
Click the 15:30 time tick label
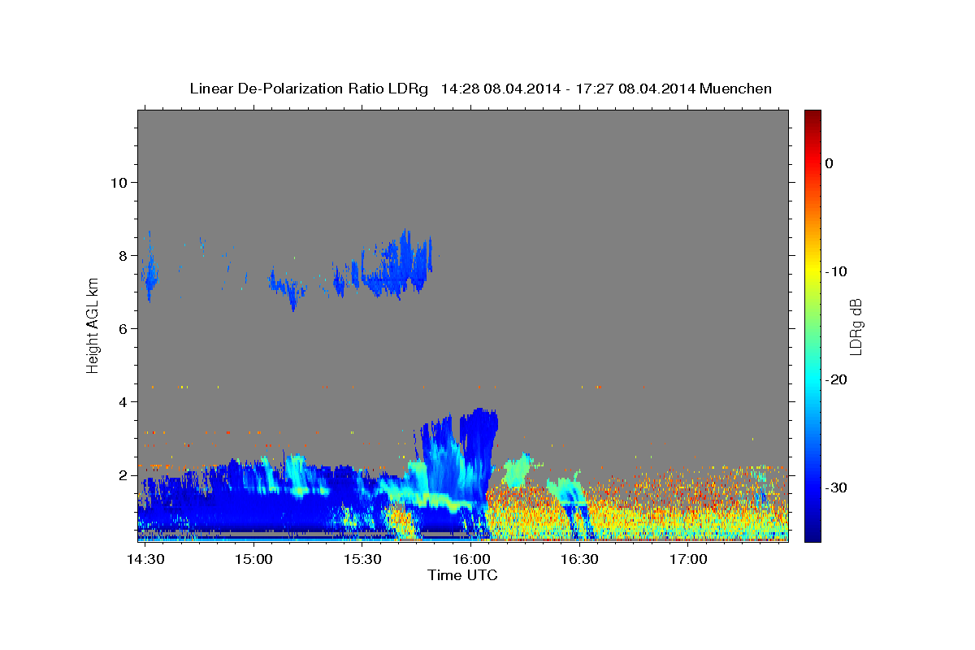[x=362, y=559]
